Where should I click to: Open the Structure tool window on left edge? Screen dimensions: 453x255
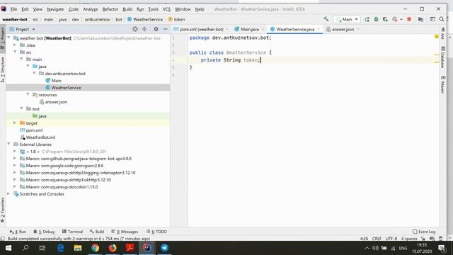[3, 70]
